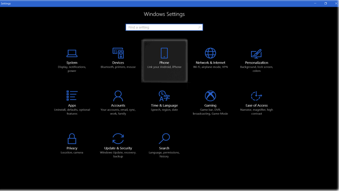The image size is (339, 191).
Task: Open the Devices keyboard and speaker icon
Action: click(x=118, y=53)
